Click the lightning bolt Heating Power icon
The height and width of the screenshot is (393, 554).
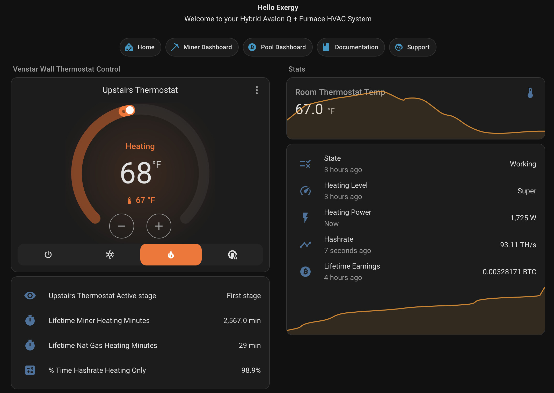click(305, 218)
